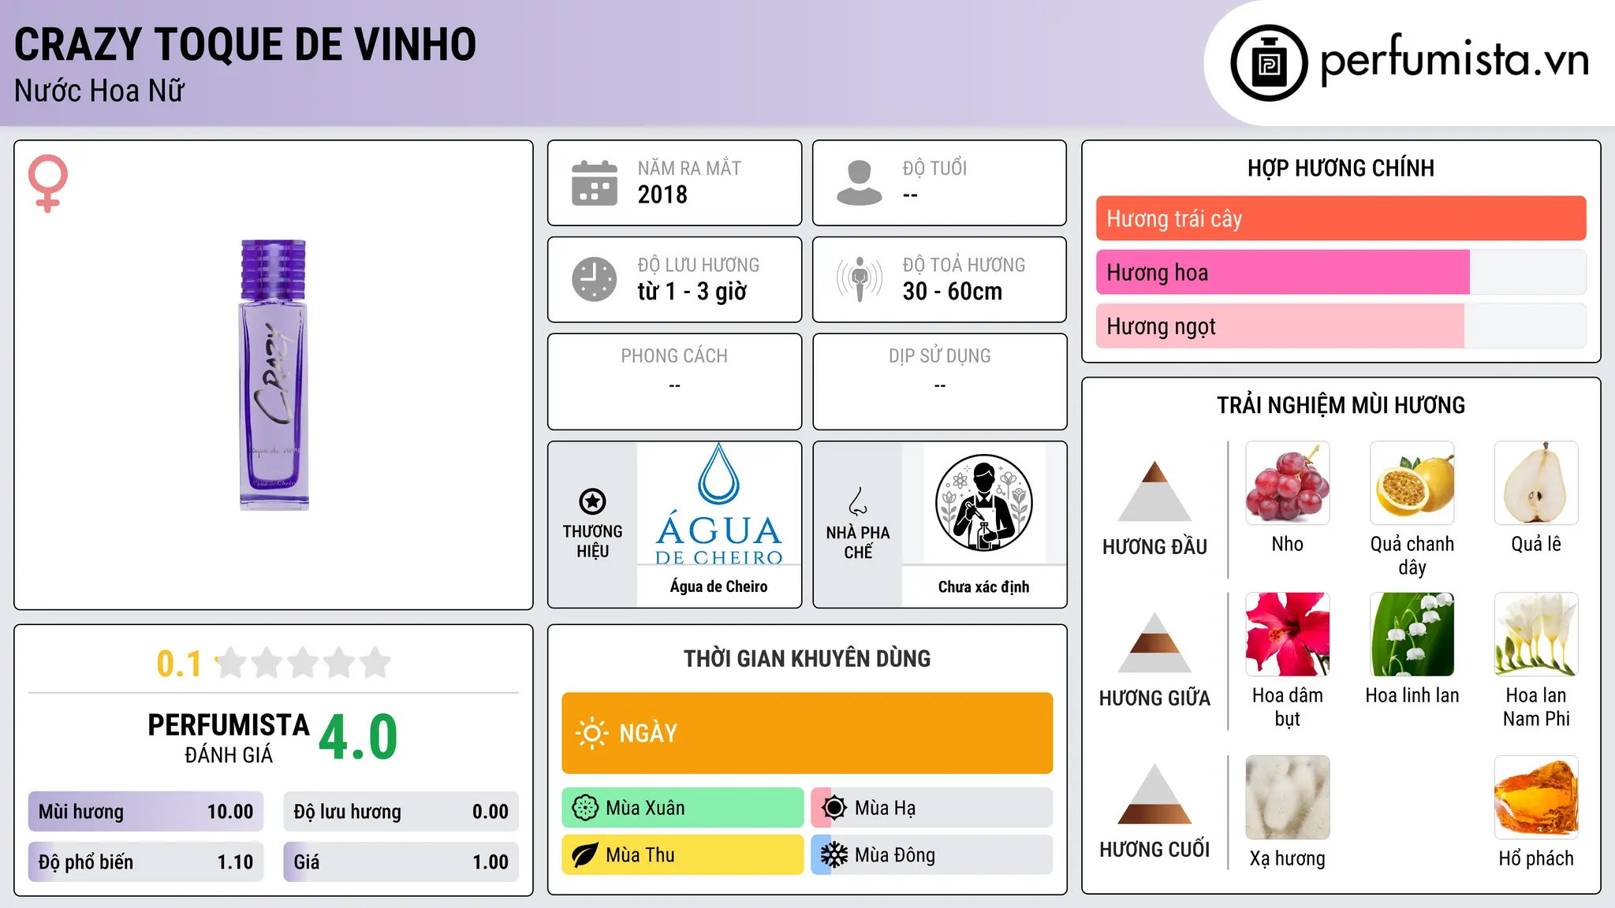1615x908 pixels.
Task: Click the Chưa xác định perfumer label
Action: click(x=983, y=586)
